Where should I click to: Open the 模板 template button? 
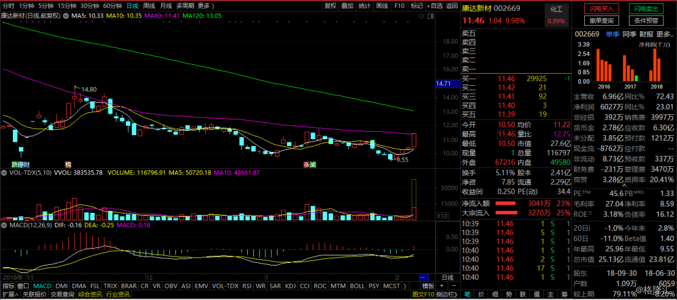428,286
